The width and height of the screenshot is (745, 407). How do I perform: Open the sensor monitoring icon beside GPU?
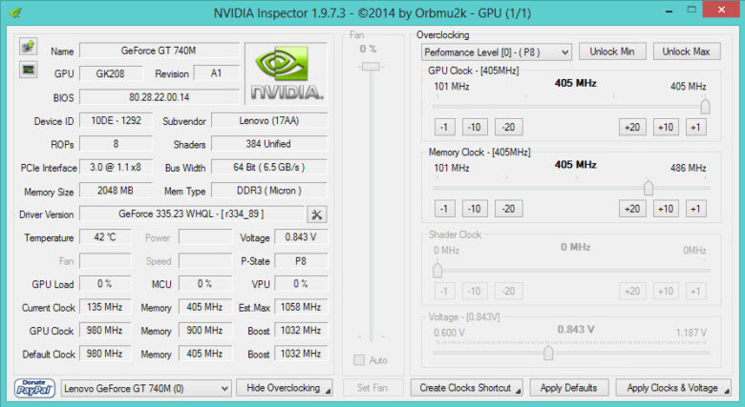[x=29, y=70]
